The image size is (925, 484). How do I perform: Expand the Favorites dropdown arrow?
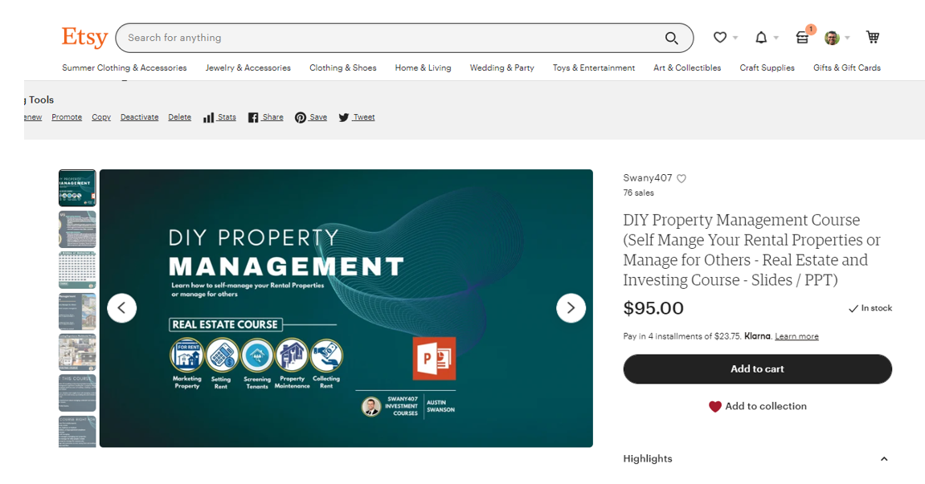(735, 38)
